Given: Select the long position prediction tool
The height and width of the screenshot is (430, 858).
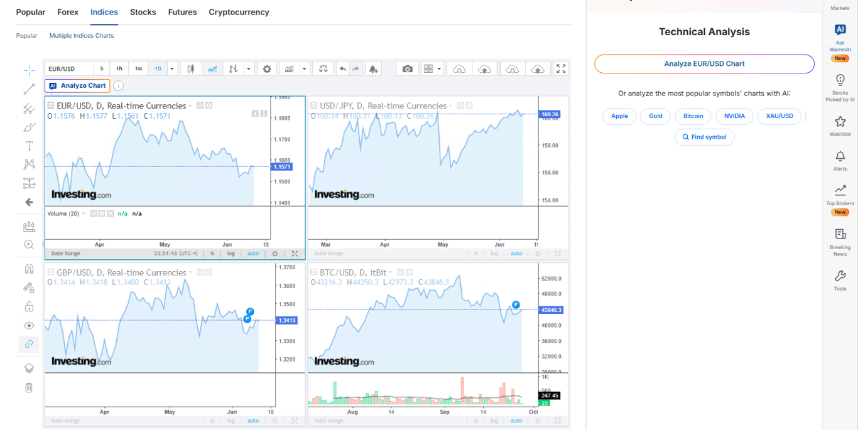Looking at the screenshot, I should (x=29, y=183).
